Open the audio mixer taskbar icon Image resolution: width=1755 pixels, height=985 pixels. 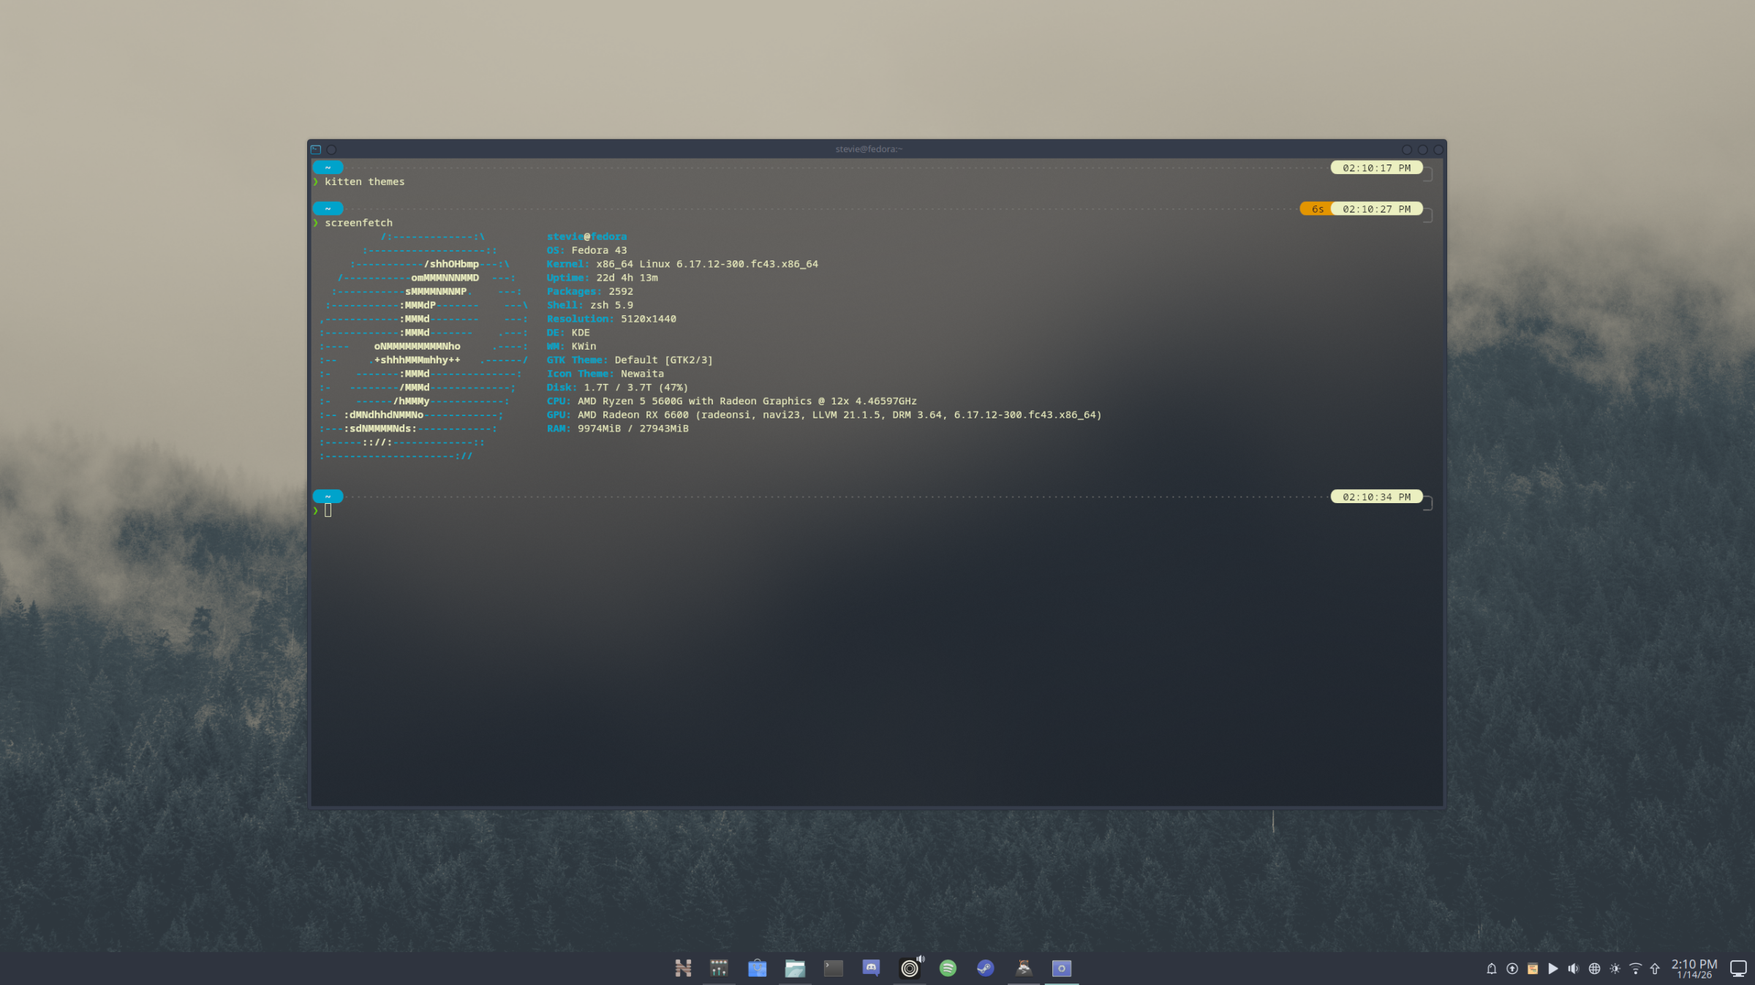click(x=719, y=968)
